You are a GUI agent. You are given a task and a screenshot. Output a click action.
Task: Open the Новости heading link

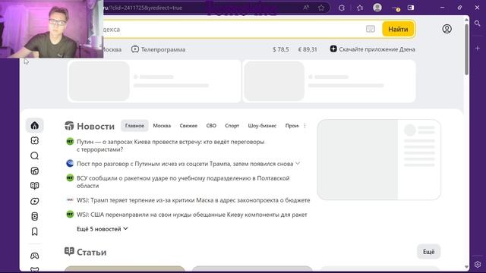(96, 127)
